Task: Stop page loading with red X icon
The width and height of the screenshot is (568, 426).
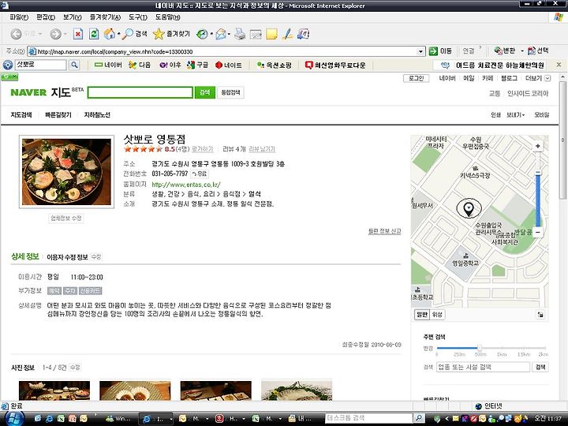Action: pos(77,34)
